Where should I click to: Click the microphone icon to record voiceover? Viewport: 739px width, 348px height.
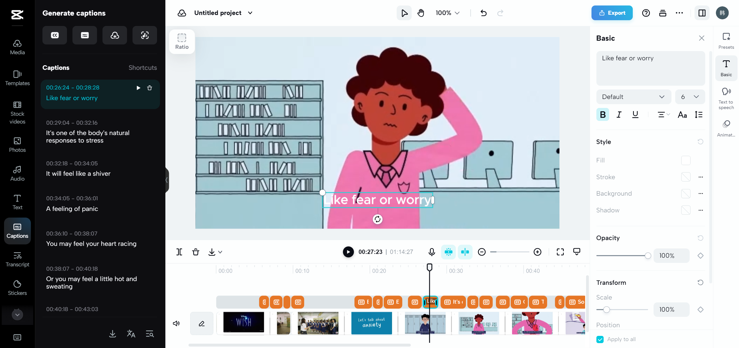pos(431,252)
